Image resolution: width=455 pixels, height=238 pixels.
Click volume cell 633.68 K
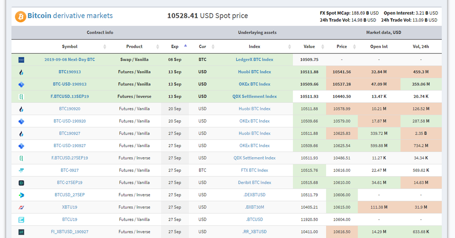[x=421, y=232]
